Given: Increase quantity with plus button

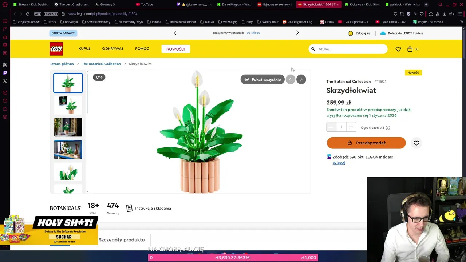Looking at the screenshot, I should click(351, 127).
